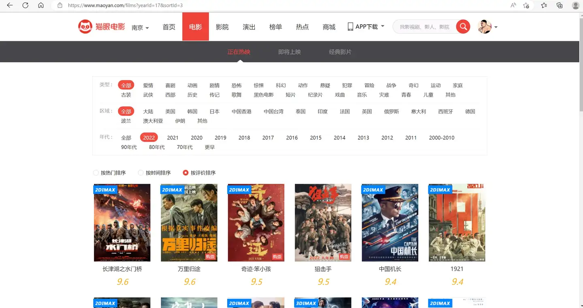583x308 pixels.
Task: Select the 按评价排序 radio button
Action: pyautogui.click(x=185, y=173)
